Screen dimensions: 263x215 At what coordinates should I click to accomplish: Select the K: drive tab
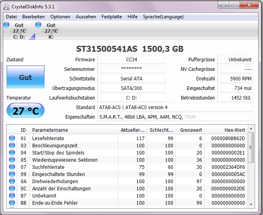(x=51, y=31)
